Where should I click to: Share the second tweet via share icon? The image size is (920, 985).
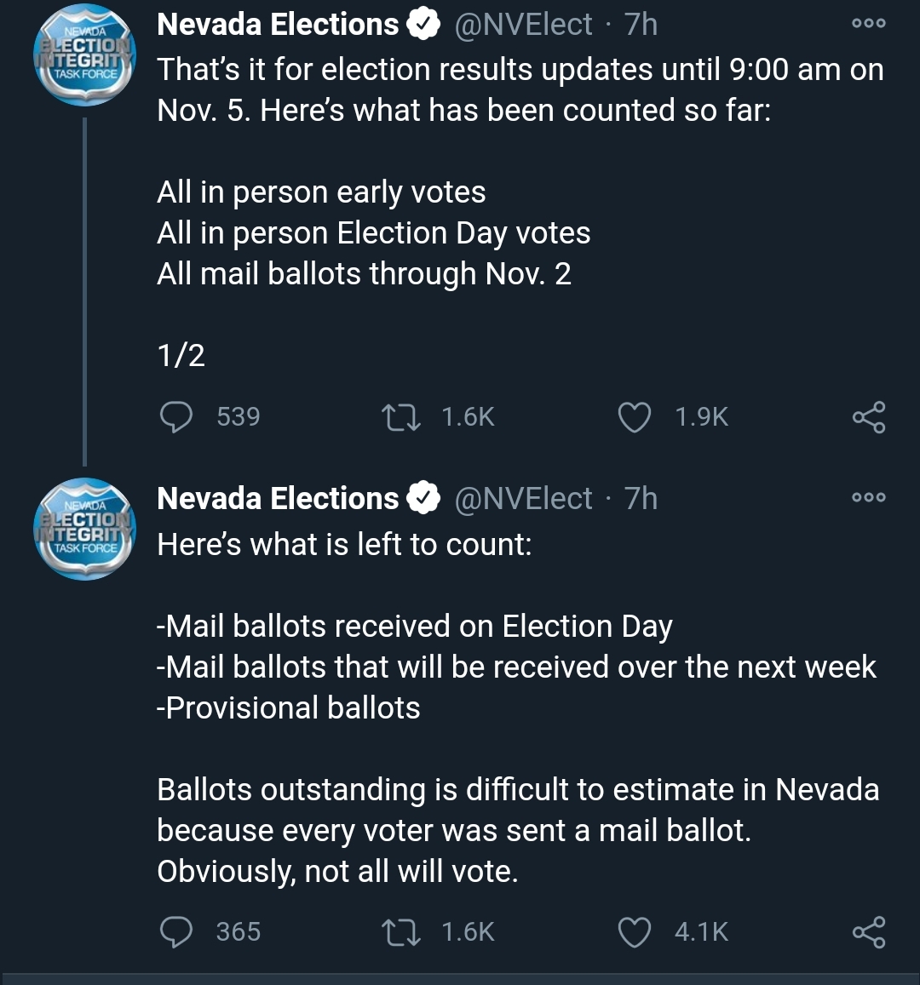[x=869, y=931]
